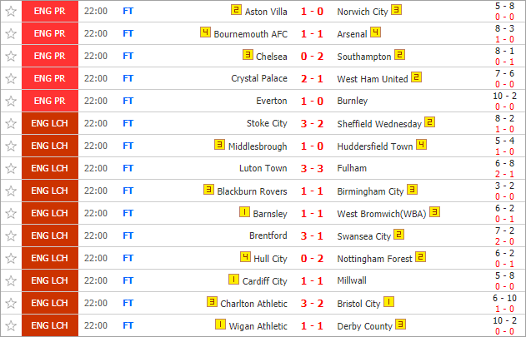Click FT status of Cardiff City match

pos(128,280)
